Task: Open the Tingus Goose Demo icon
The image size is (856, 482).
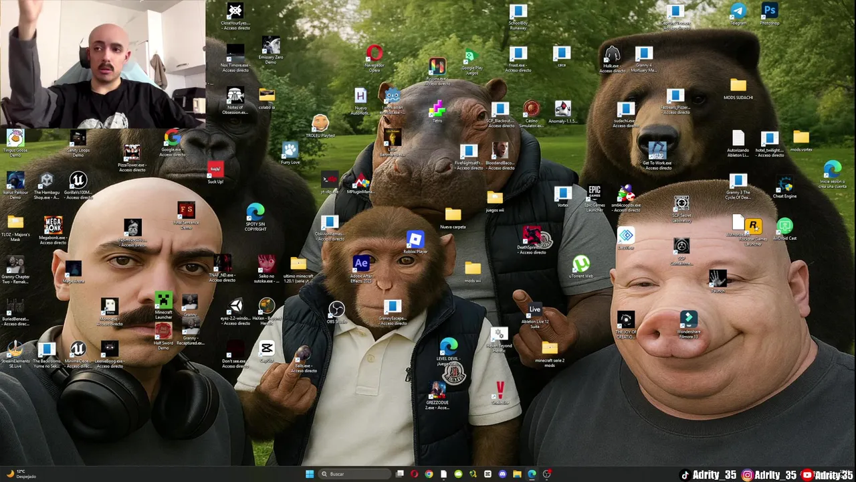Action: [15, 143]
